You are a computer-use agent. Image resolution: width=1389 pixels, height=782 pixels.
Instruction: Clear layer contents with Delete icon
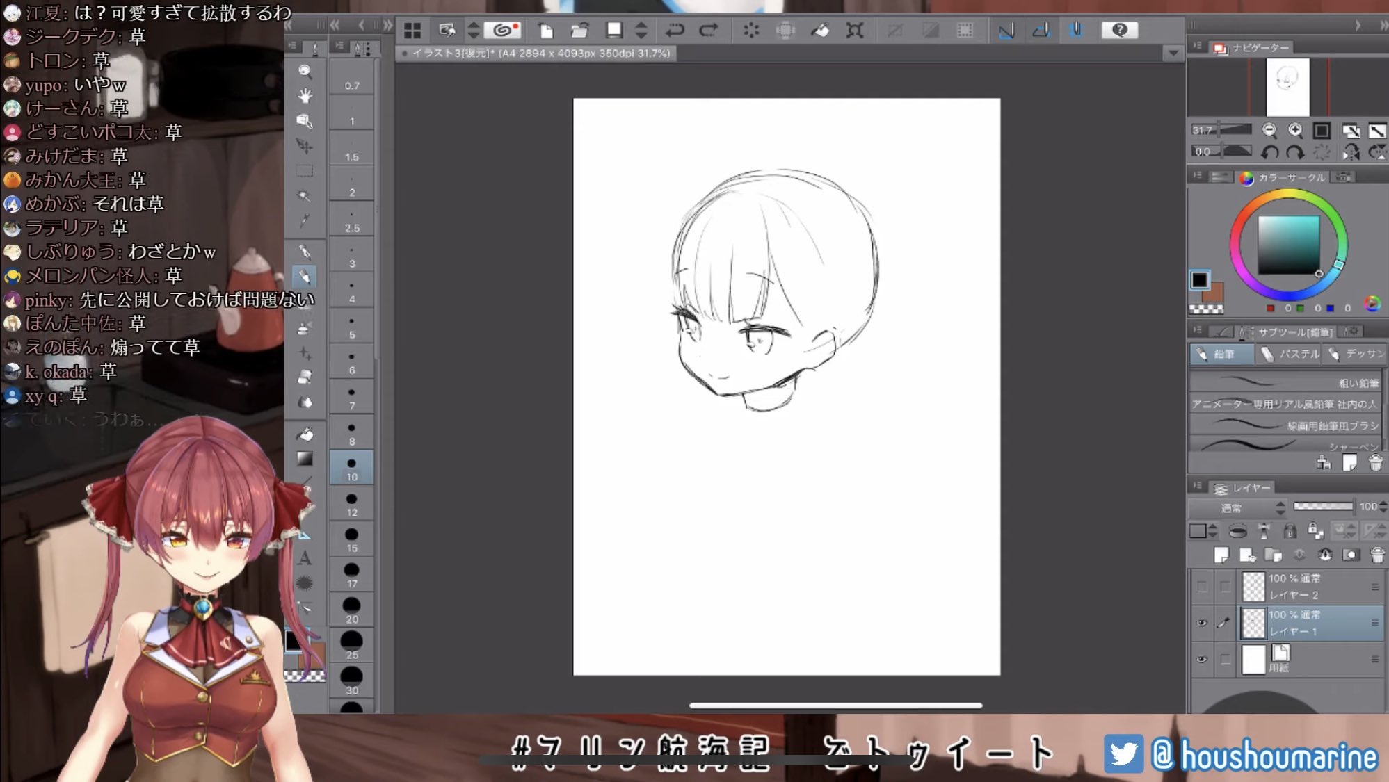[x=751, y=30]
